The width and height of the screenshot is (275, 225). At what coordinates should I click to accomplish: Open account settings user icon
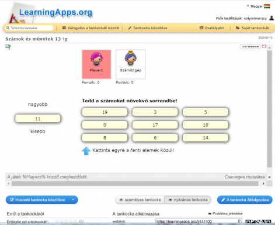point(271,18)
